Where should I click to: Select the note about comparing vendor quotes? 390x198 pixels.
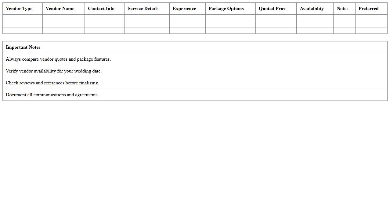point(58,59)
